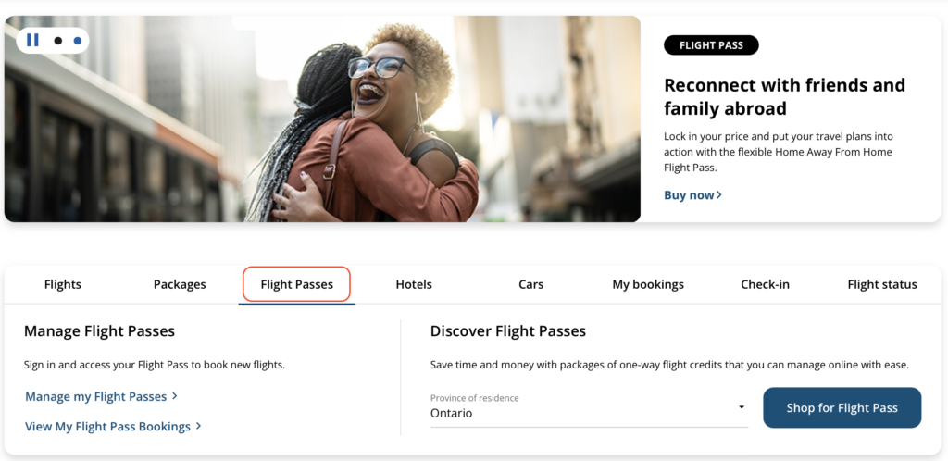Go to the My bookings tab
Viewport: 948px width, 461px height.
click(x=648, y=284)
